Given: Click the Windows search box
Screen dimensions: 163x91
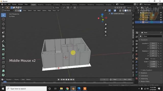Looking at the screenshot, I should tap(26, 89).
